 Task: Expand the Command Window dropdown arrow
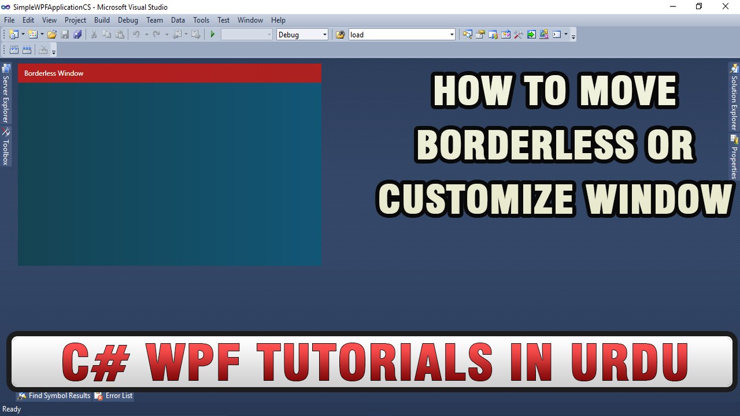[x=566, y=35]
